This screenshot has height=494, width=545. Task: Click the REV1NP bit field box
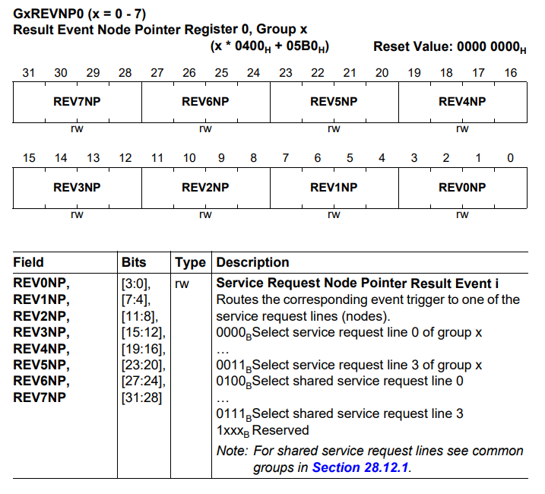coord(334,188)
